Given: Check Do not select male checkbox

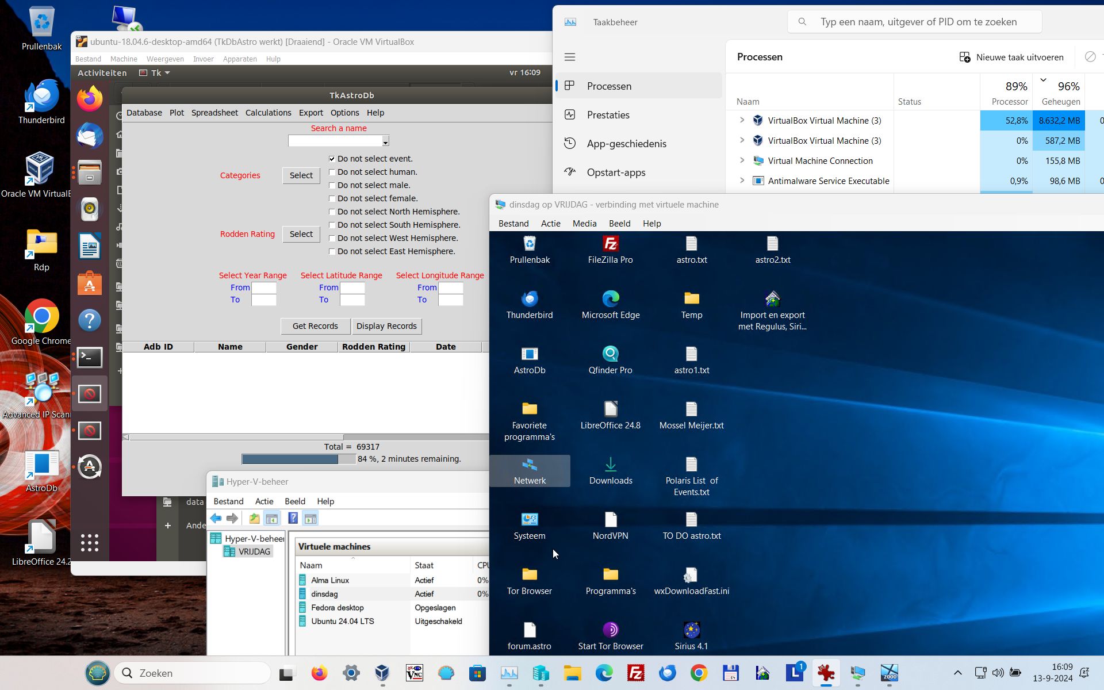Looking at the screenshot, I should click(332, 185).
